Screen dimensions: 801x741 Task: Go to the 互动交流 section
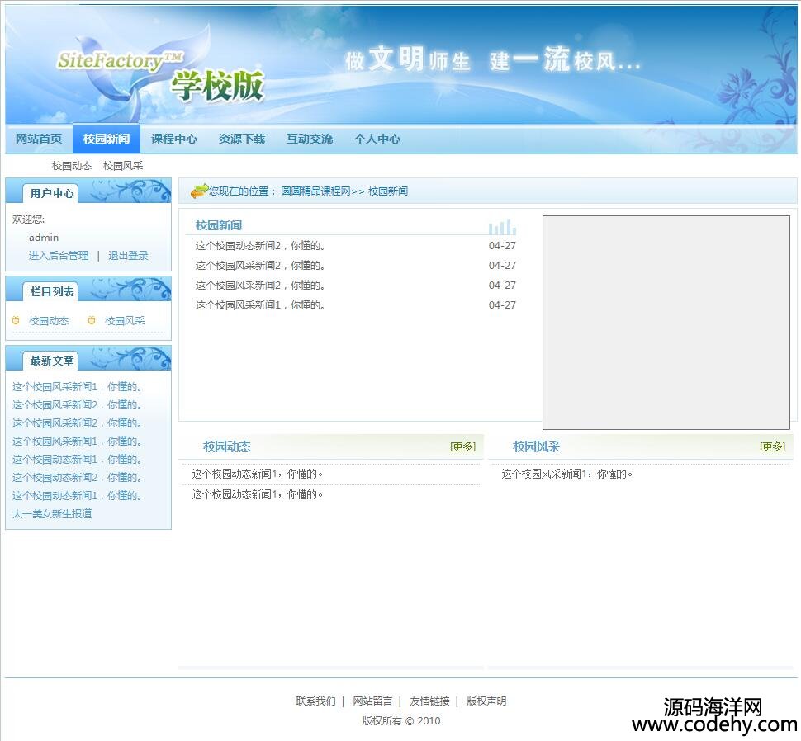[310, 139]
